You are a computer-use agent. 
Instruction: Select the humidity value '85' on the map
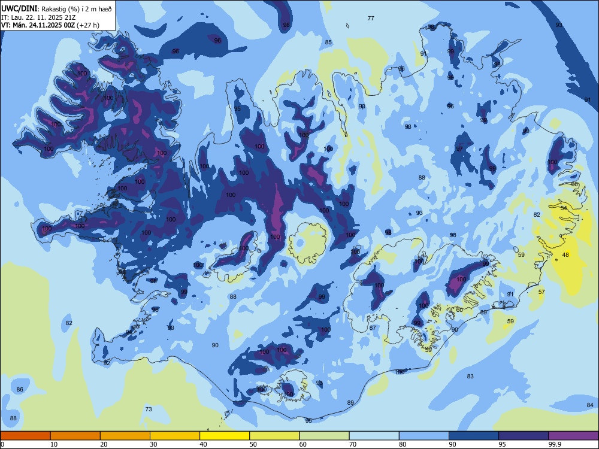[328, 42]
